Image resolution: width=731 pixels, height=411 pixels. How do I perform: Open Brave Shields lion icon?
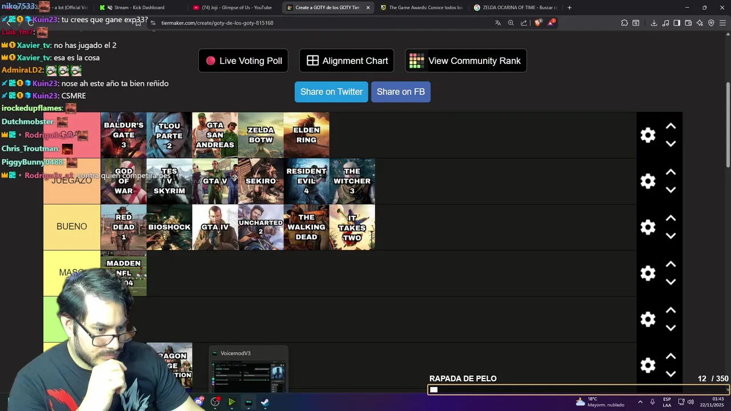[538, 23]
